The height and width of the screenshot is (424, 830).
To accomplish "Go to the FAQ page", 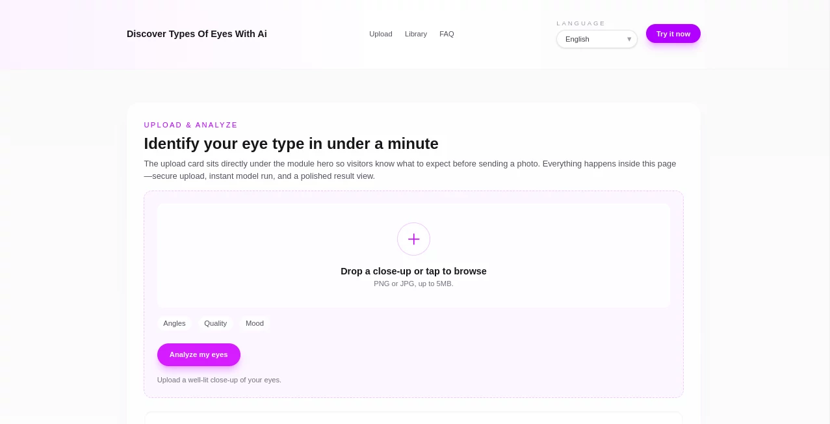I will [447, 34].
